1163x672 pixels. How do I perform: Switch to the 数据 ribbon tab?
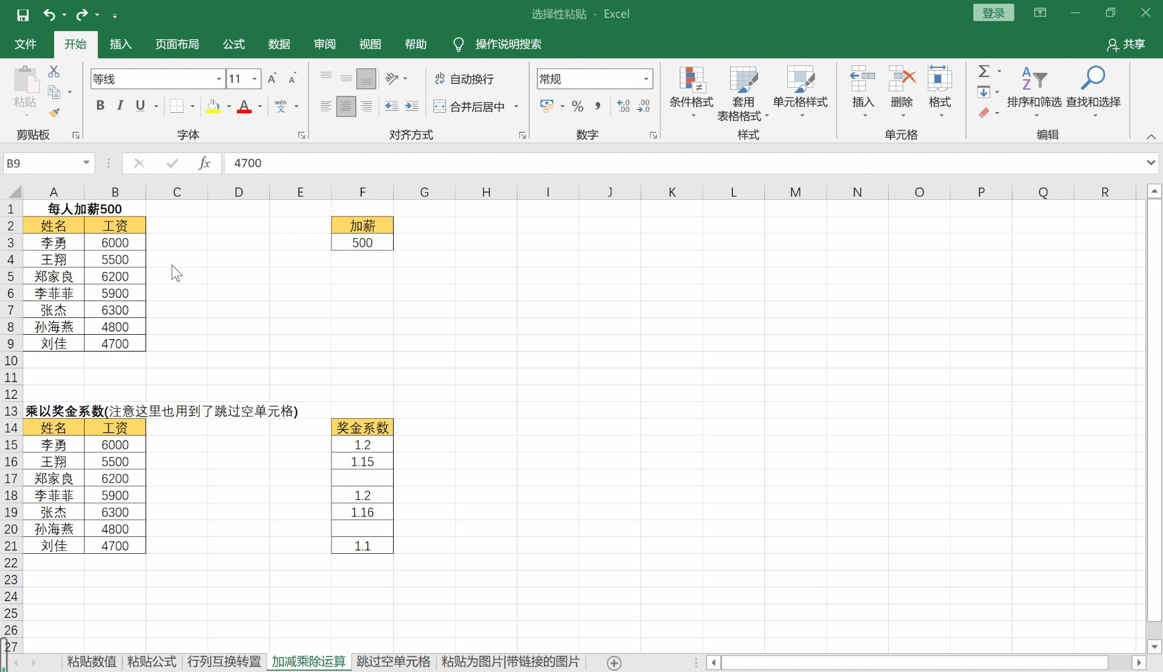(279, 44)
